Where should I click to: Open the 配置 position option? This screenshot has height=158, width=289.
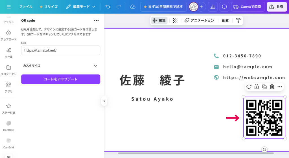(225, 20)
